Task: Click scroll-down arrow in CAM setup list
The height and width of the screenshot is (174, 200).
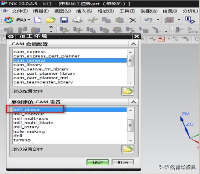Action: (x=131, y=141)
